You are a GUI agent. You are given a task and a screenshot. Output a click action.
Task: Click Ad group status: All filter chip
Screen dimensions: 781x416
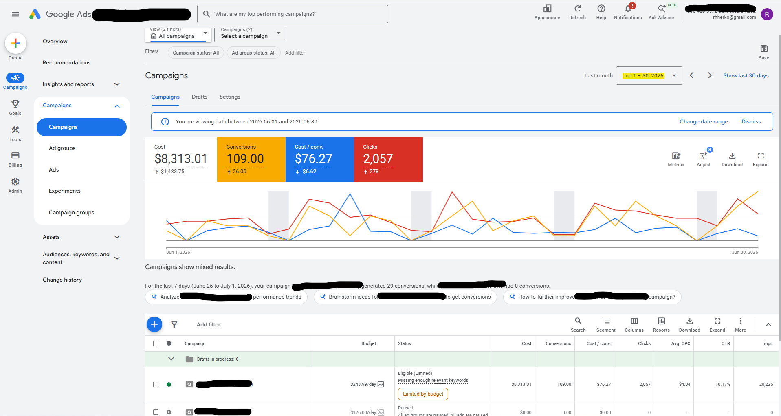254,53
